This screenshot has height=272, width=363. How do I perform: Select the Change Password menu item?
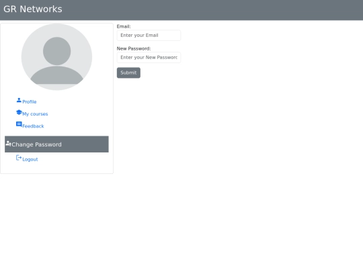coord(56,144)
